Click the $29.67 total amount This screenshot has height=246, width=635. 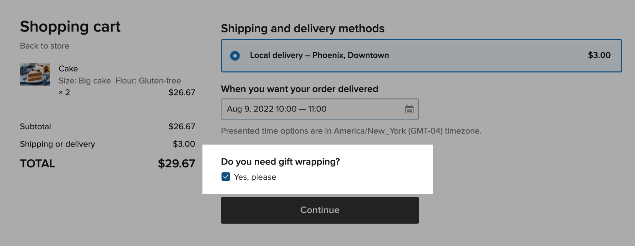click(x=177, y=163)
